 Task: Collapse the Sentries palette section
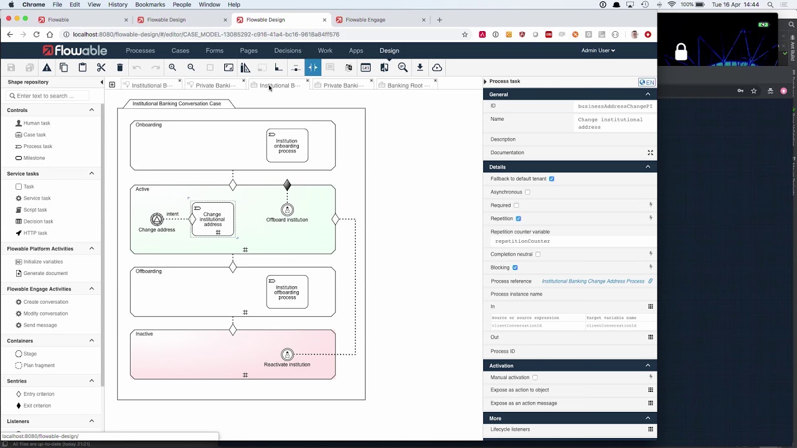92,381
